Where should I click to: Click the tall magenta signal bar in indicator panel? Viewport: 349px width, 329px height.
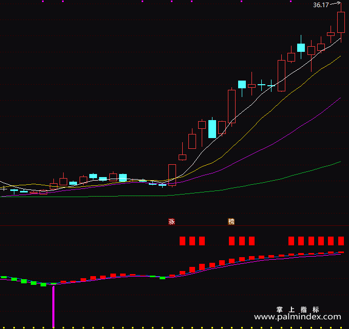click(53, 307)
